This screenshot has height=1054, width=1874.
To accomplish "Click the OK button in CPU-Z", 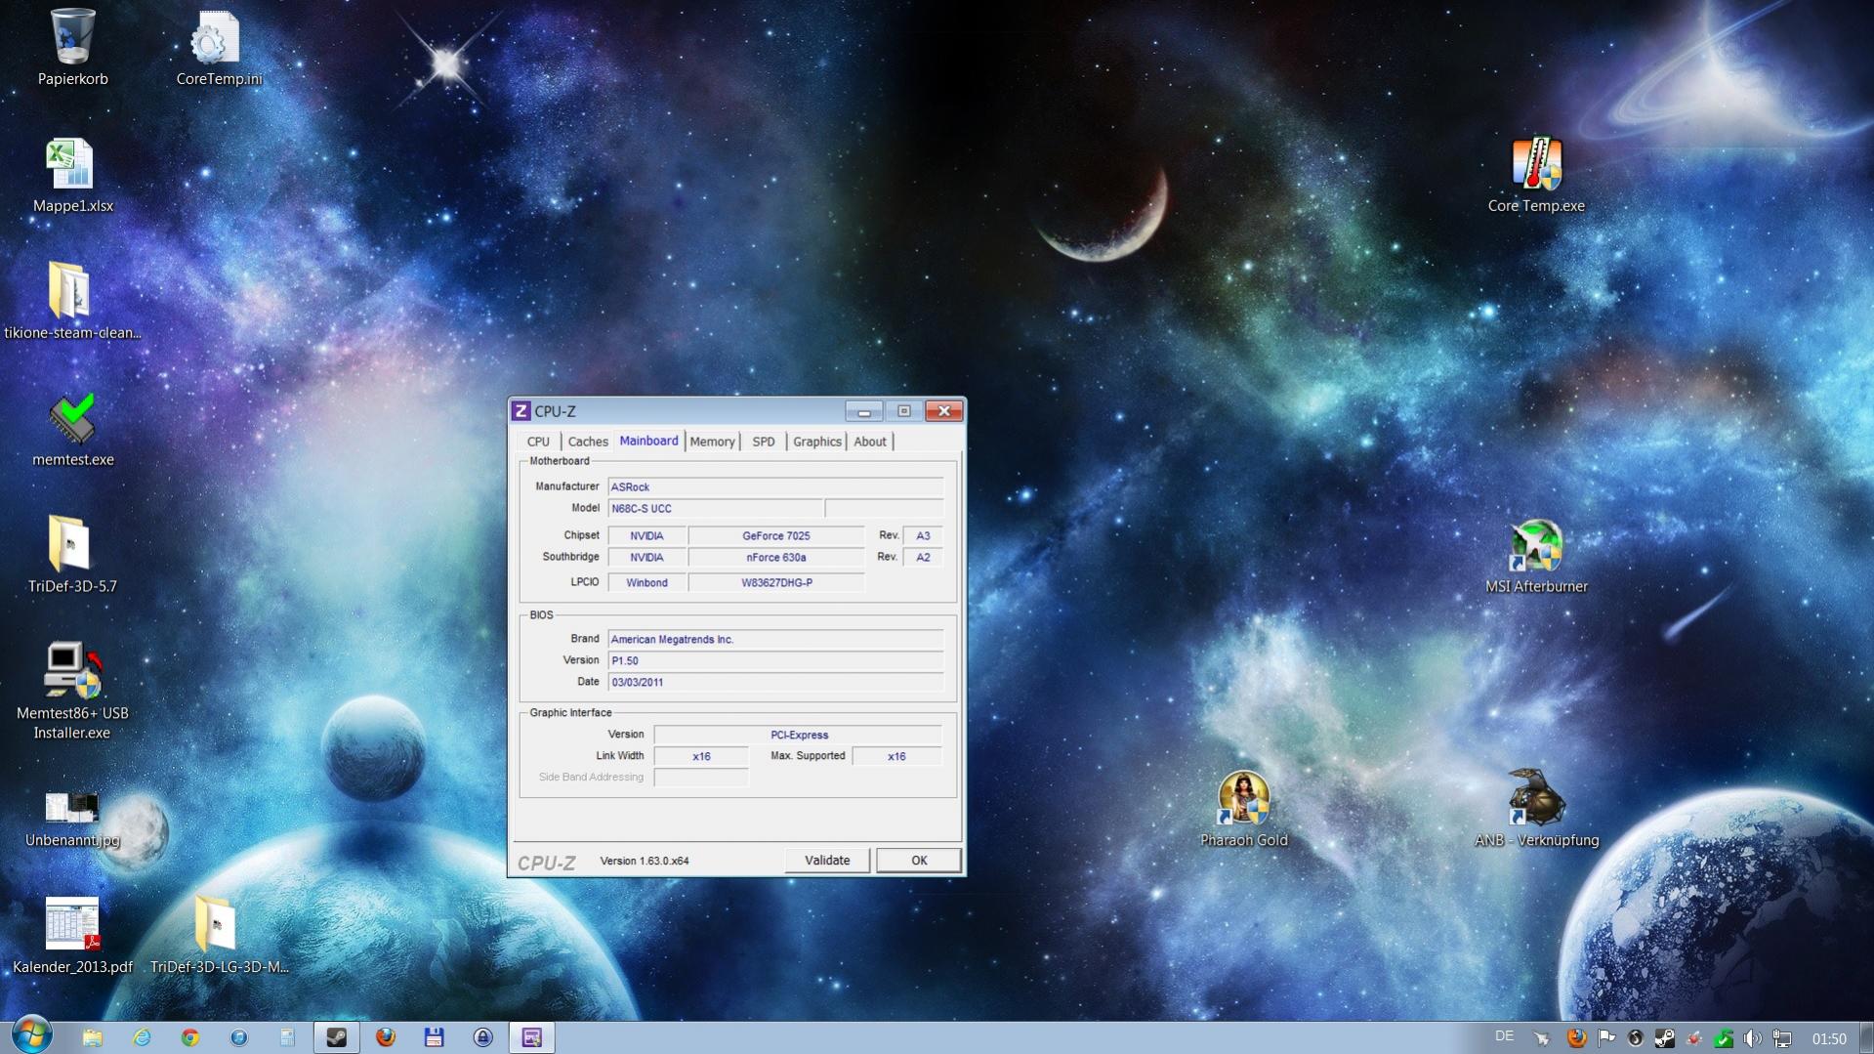I will 919,861.
